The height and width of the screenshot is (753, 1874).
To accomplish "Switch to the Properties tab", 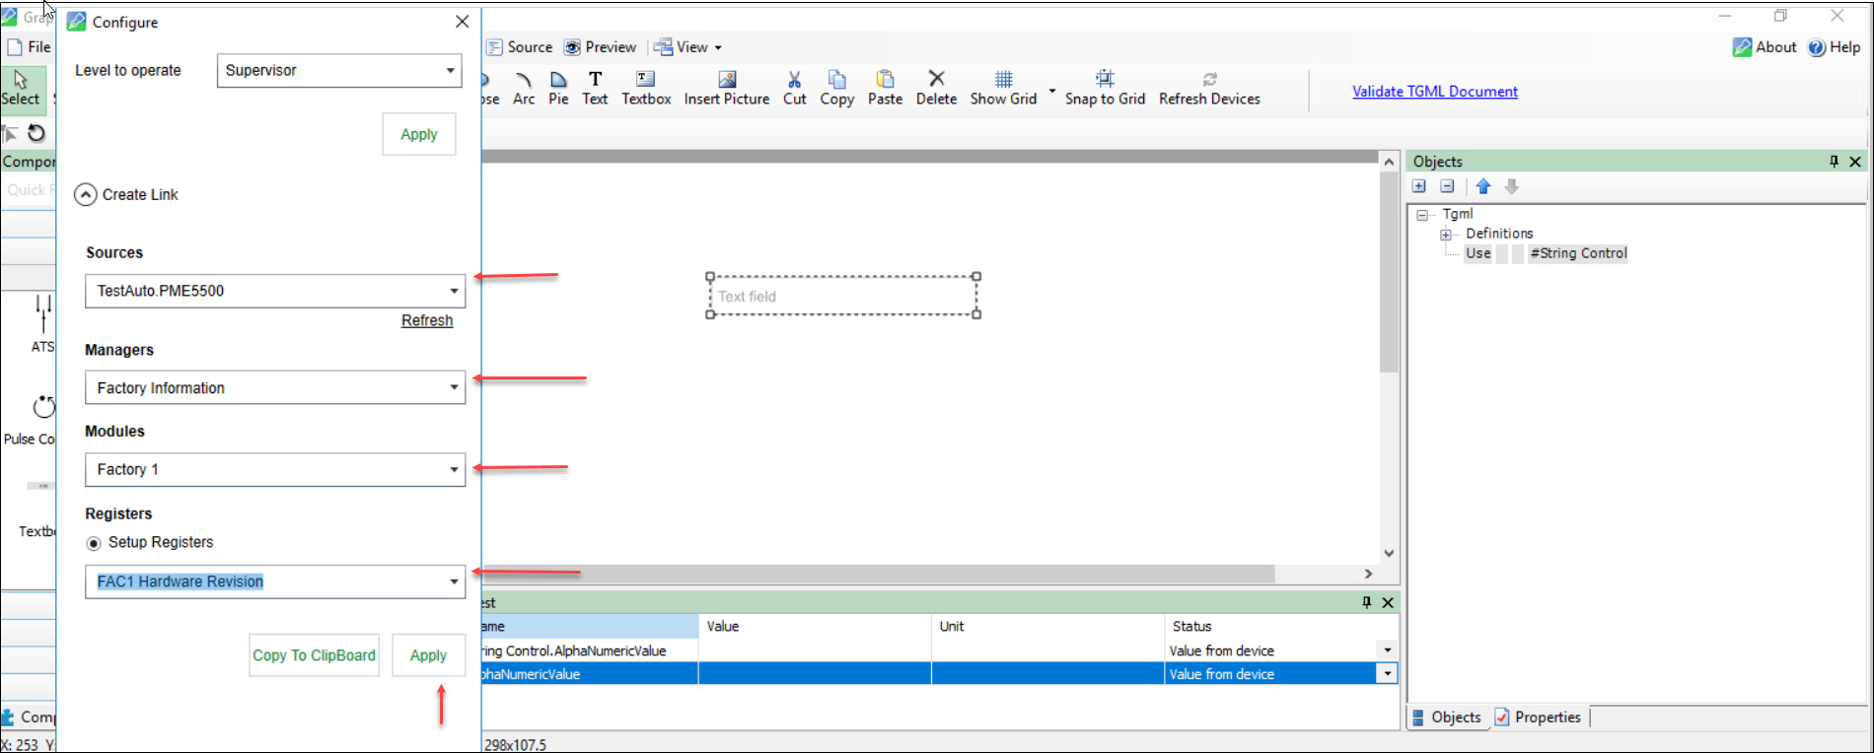I will click(1538, 718).
